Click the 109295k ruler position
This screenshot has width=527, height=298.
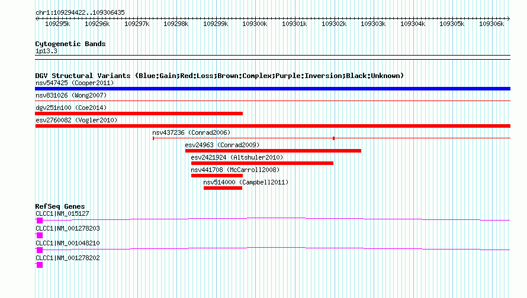[57, 24]
